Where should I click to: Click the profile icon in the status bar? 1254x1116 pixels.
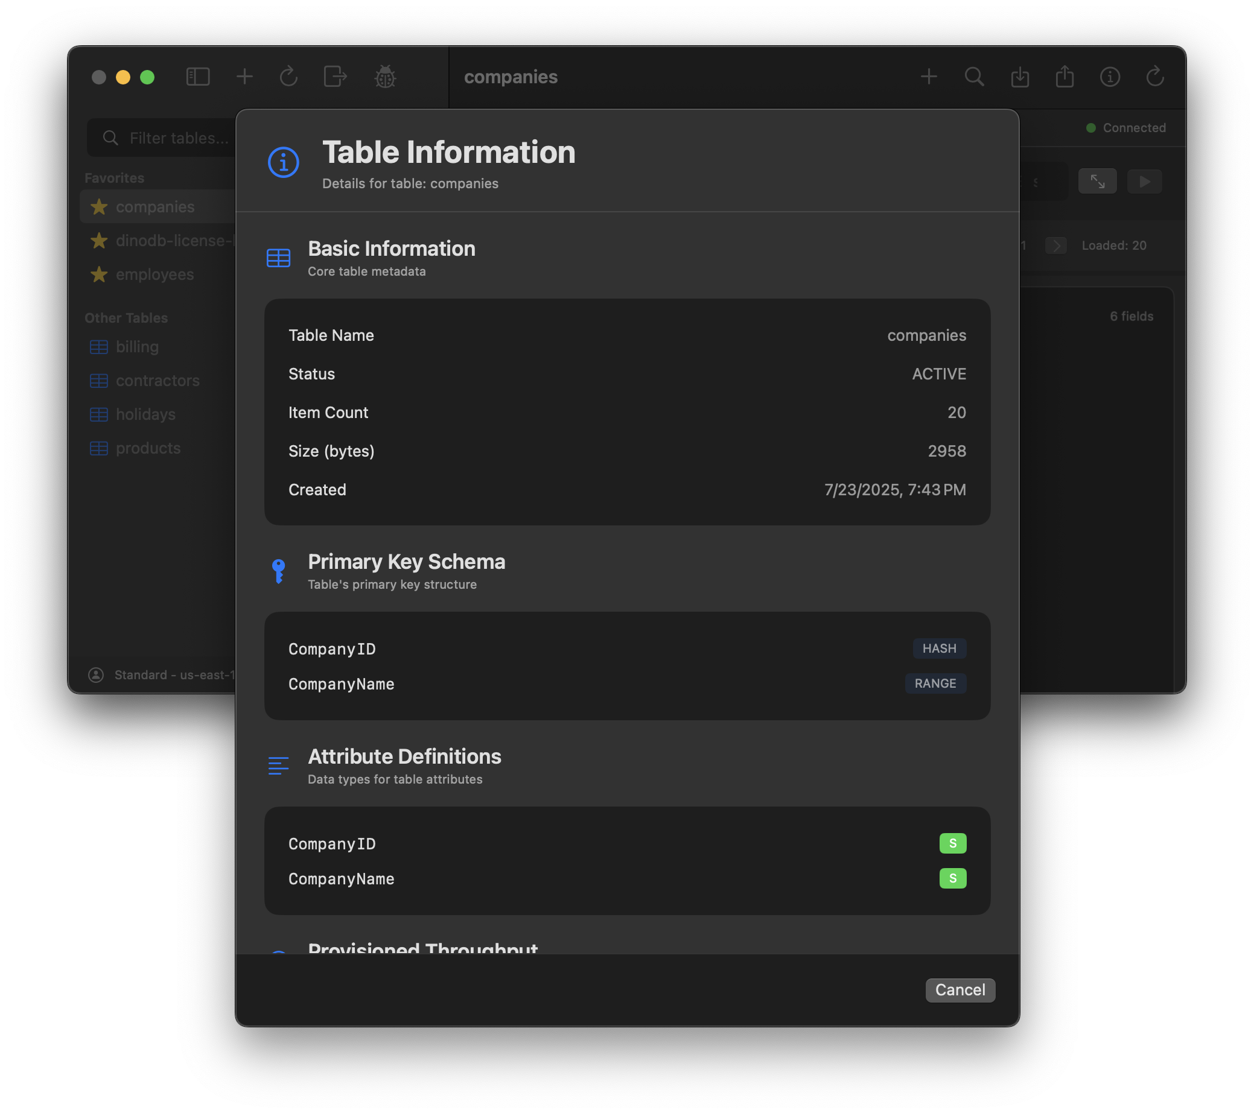96,674
